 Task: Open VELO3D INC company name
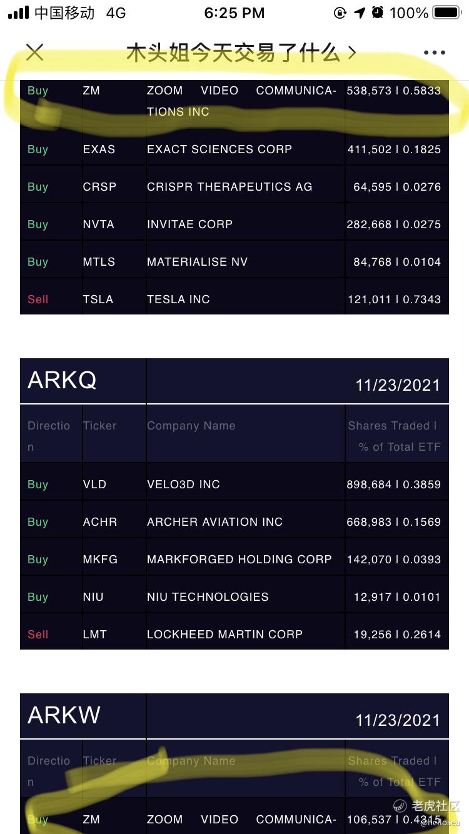tap(183, 485)
